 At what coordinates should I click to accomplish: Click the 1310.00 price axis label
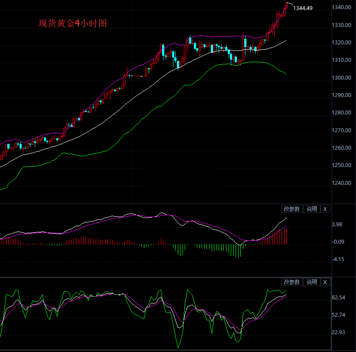pos(342,60)
